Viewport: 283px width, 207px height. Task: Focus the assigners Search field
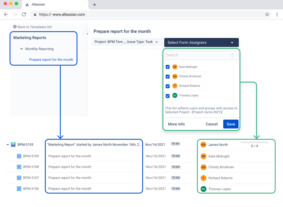tap(201, 55)
